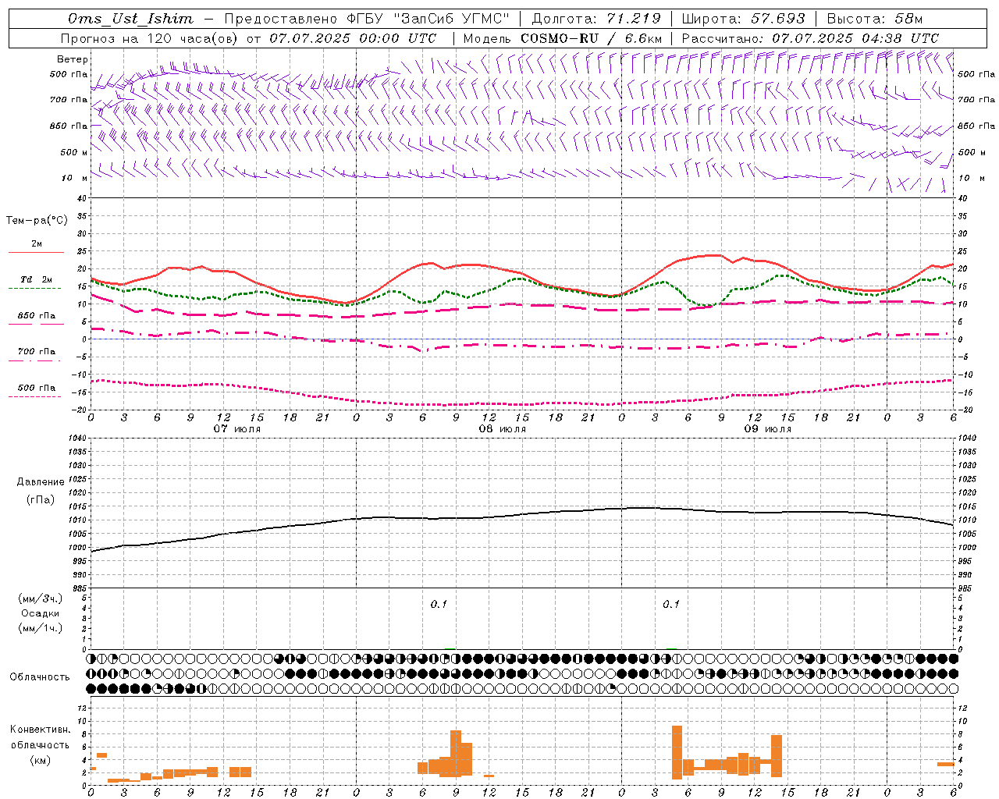The width and height of the screenshot is (999, 799).
Task: Click the Облачность cloud cover label
Action: 40,676
